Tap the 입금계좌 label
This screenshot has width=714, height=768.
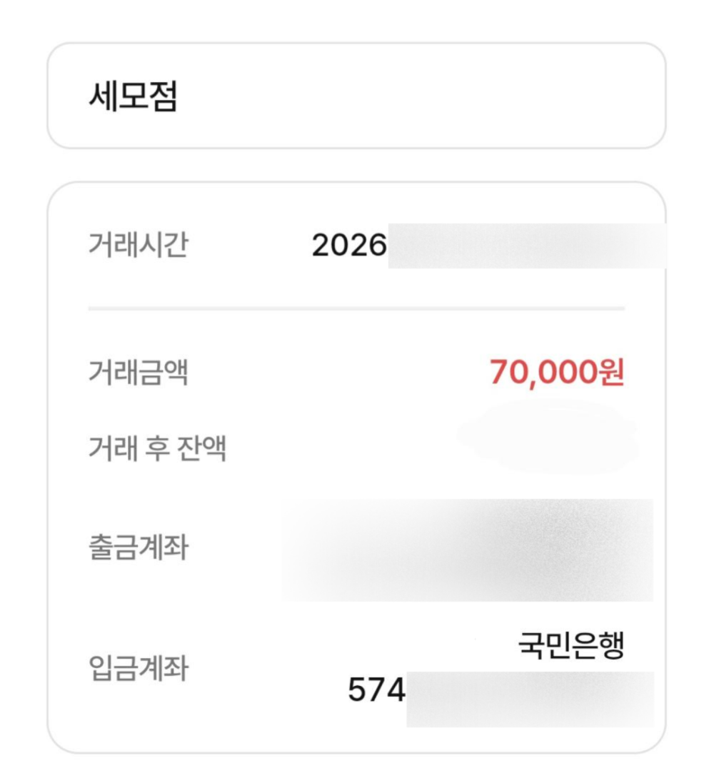pyautogui.click(x=138, y=669)
